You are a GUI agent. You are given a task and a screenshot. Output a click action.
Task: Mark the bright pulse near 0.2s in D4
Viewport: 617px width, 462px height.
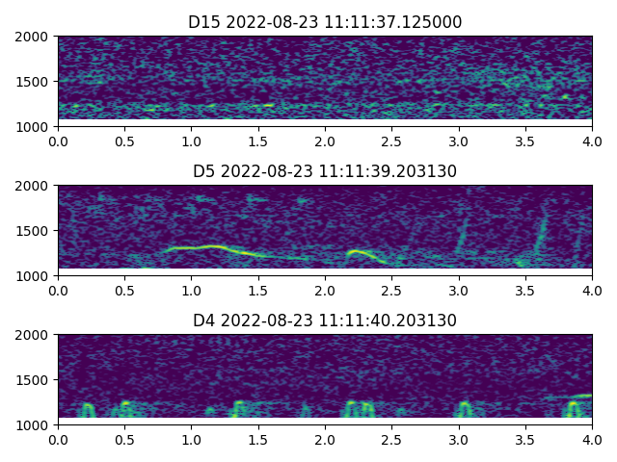(87, 409)
